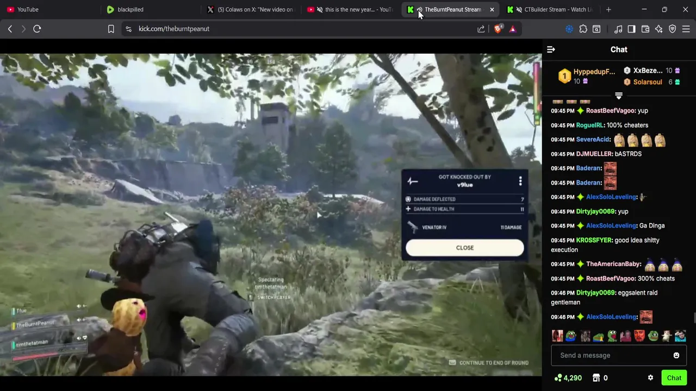Click the green Chat send button
This screenshot has height=391, width=696.
click(674, 378)
